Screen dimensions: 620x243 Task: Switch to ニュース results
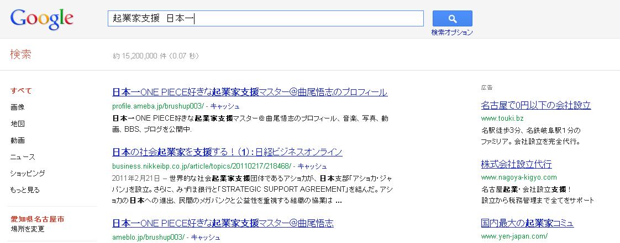(x=23, y=157)
